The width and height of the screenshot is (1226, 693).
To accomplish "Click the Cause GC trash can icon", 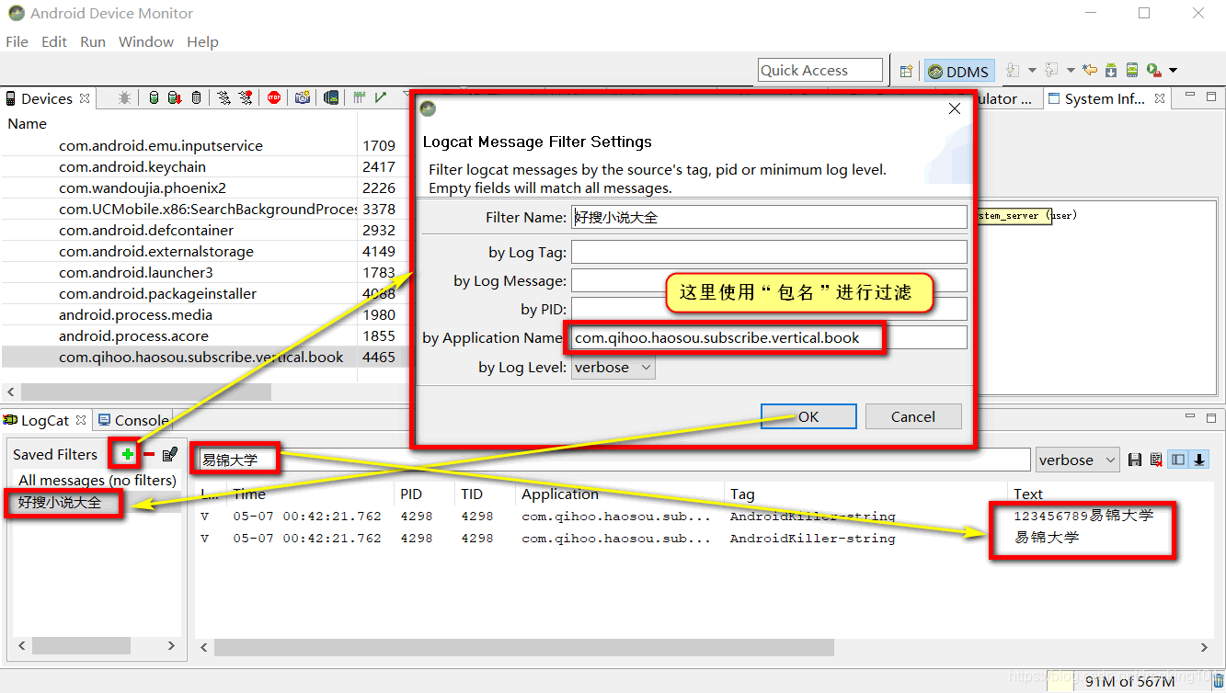I will [196, 97].
